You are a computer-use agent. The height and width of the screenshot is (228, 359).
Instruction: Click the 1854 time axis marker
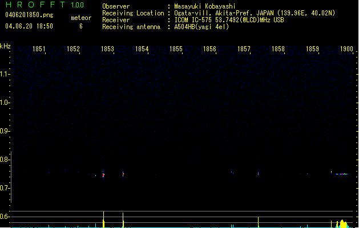pyautogui.click(x=142, y=48)
